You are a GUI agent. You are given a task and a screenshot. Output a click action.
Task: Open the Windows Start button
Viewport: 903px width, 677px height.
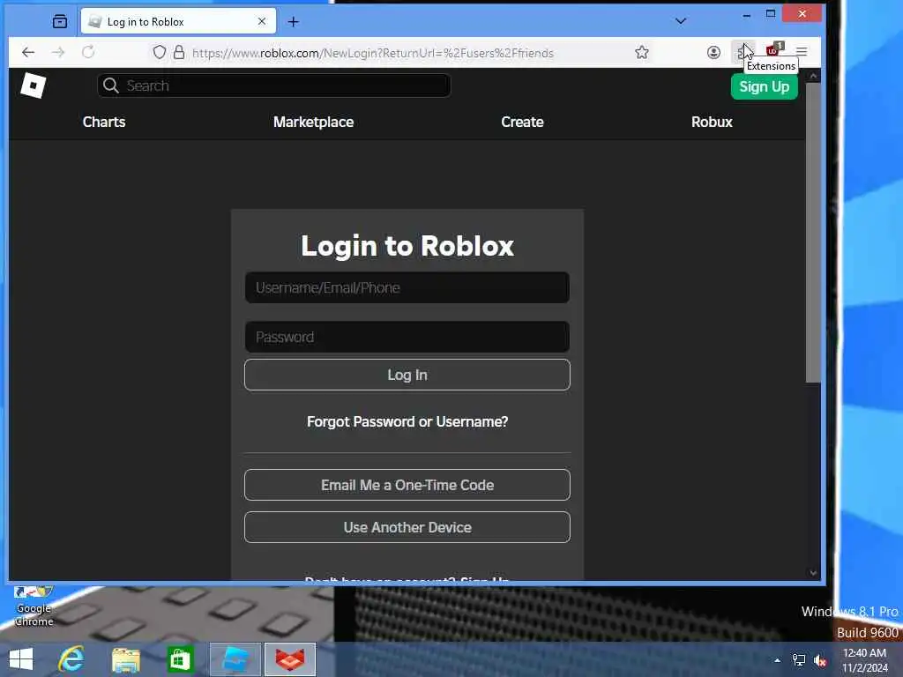[21, 659]
